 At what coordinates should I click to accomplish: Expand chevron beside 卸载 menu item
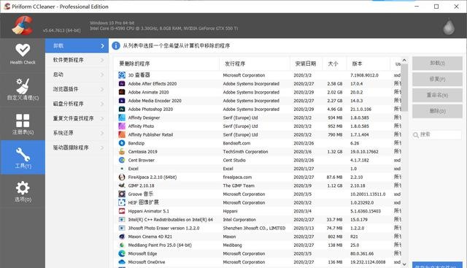(102, 46)
